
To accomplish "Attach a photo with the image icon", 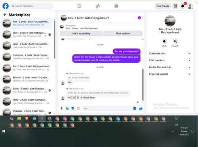I will point(67,108).
